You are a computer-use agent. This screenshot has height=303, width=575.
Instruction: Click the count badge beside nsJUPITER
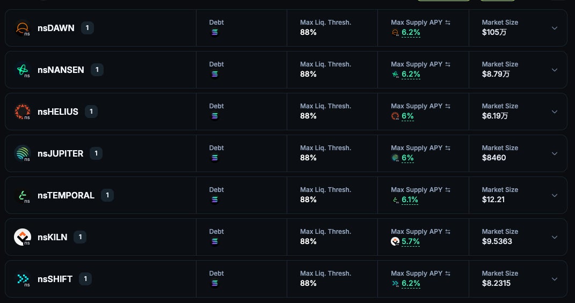(x=96, y=153)
